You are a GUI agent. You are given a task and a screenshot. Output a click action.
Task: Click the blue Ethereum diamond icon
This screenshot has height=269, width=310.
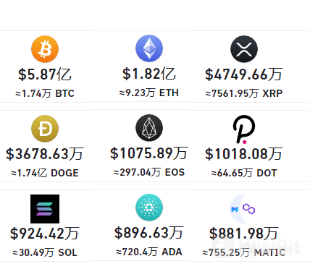pos(149,48)
